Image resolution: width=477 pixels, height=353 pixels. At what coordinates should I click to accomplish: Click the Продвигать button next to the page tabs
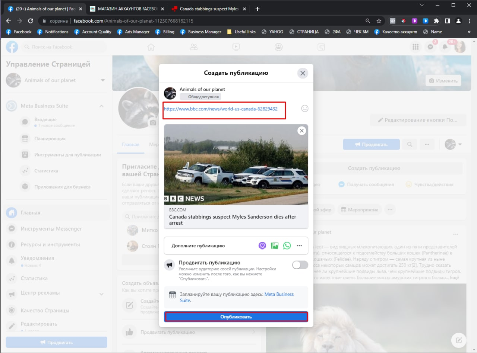tap(371, 144)
